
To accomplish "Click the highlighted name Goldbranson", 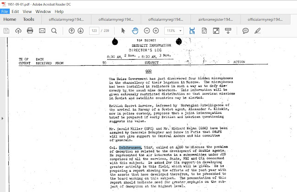I will click(x=130, y=148).
